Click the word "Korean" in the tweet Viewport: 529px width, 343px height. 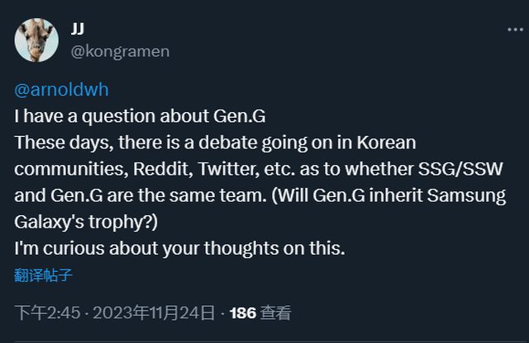(x=387, y=142)
